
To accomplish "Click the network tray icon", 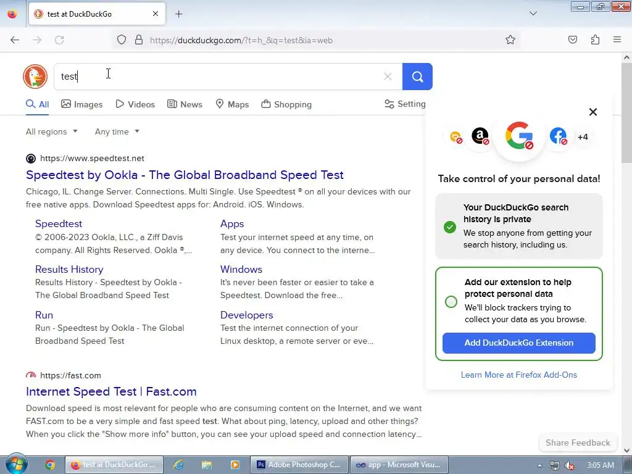I will [x=555, y=465].
